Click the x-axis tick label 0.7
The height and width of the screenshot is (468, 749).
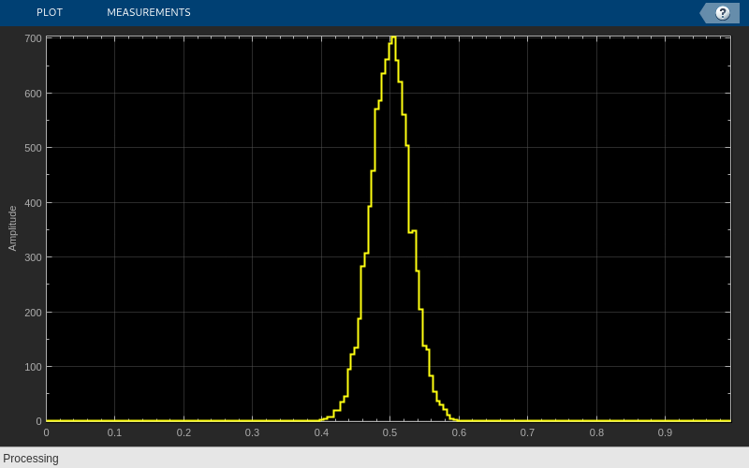point(527,432)
